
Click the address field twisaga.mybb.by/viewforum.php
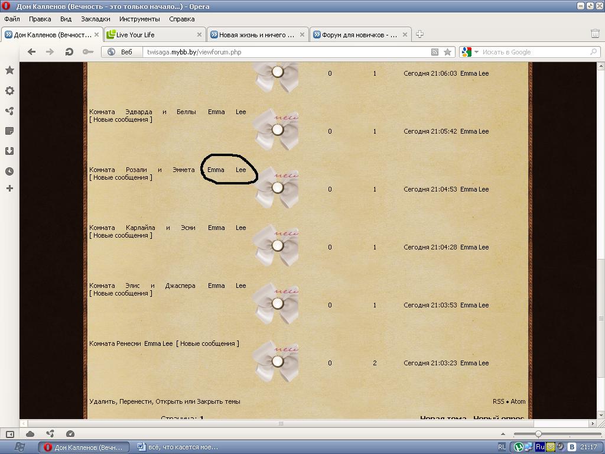pyautogui.click(x=285, y=52)
